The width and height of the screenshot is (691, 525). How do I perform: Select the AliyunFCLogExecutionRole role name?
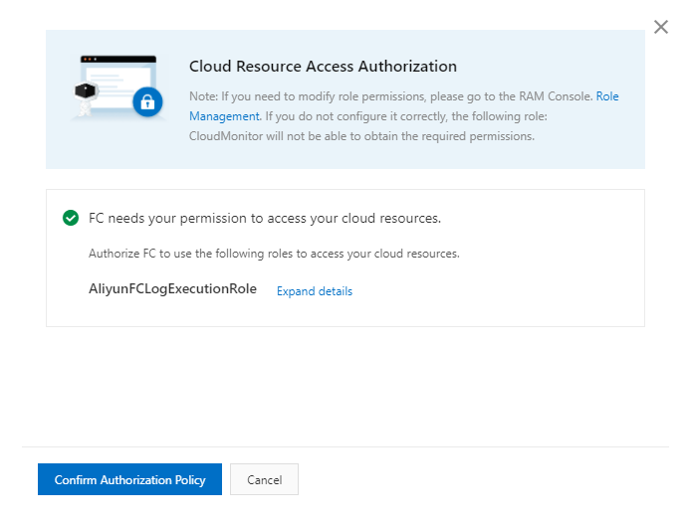click(172, 289)
